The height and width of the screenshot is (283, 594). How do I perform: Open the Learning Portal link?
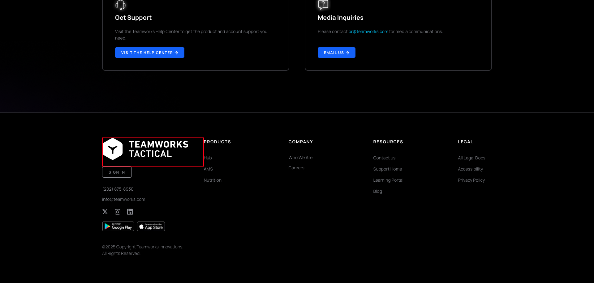point(388,180)
